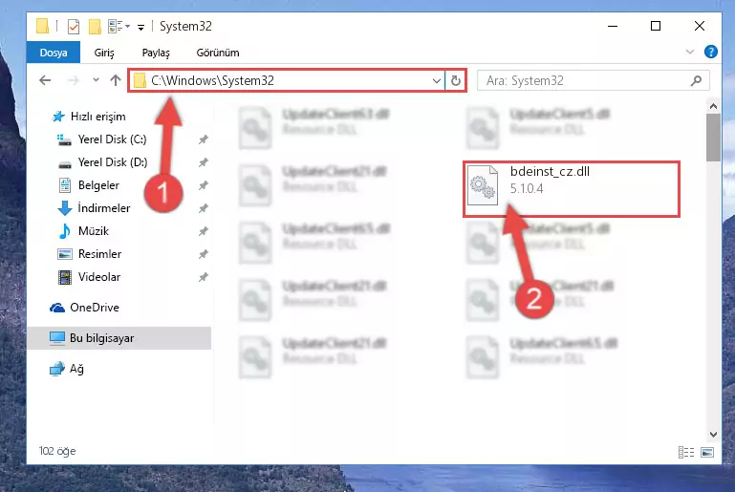This screenshot has width=735, height=492.
Task: Click the search magnifier icon
Action: [696, 80]
